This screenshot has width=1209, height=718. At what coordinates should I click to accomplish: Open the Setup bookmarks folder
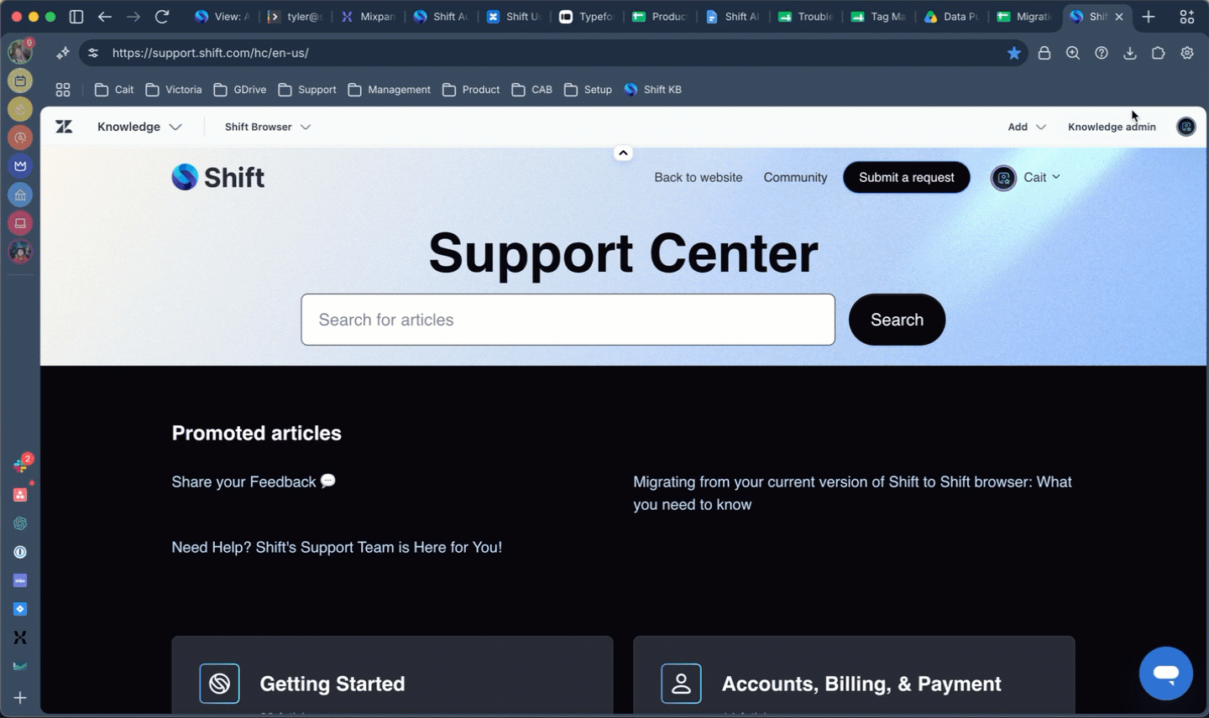click(589, 90)
